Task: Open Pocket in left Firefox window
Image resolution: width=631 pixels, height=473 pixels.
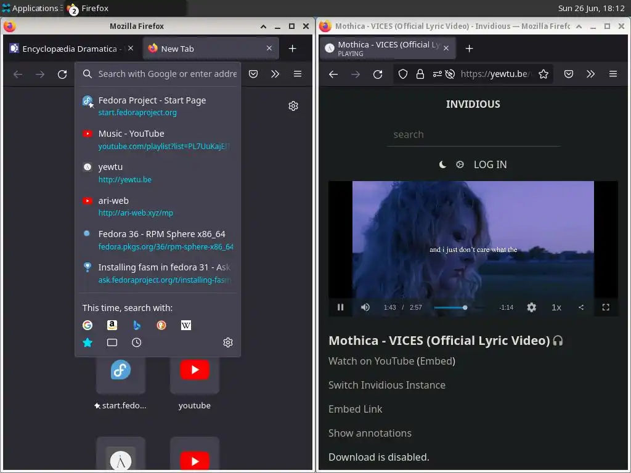Action: pos(253,74)
